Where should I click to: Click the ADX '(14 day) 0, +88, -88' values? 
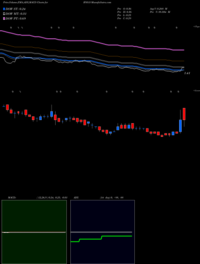tap(112, 198)
